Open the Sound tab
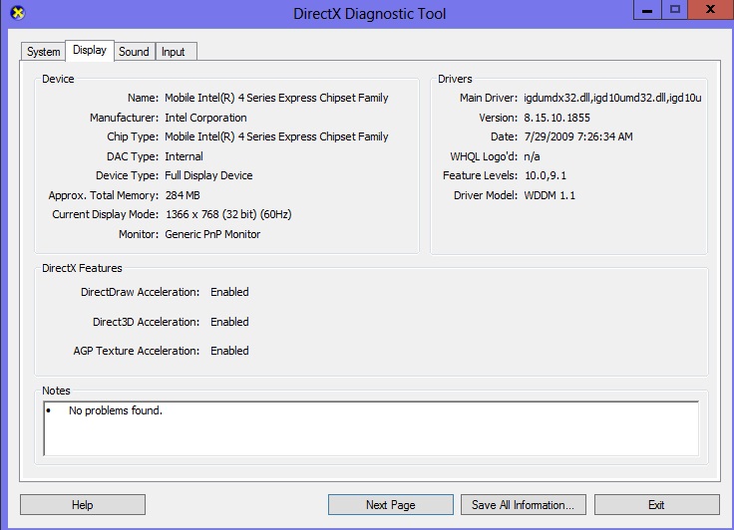734x530 pixels. click(x=134, y=52)
